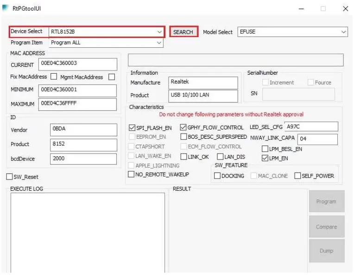Viewport: 354px width, 275px height.
Task: Click the RtPGtoolUI app icon in title bar
Action: [x=6, y=8]
